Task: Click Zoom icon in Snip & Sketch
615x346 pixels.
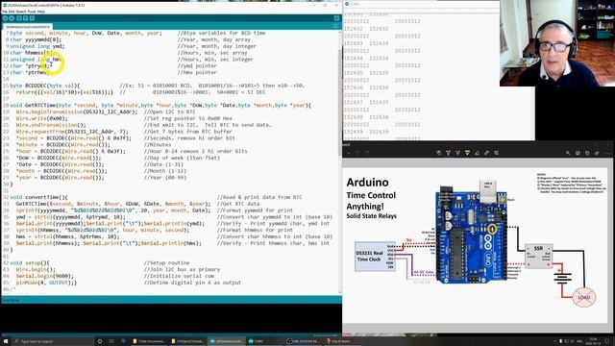Action: (x=568, y=153)
